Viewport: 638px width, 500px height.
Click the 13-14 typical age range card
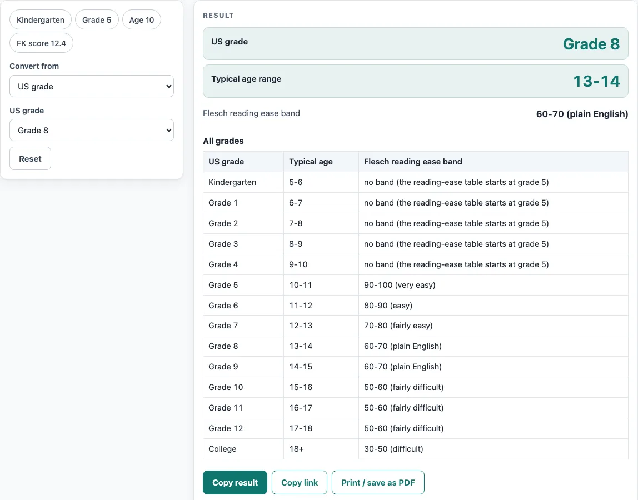click(416, 81)
